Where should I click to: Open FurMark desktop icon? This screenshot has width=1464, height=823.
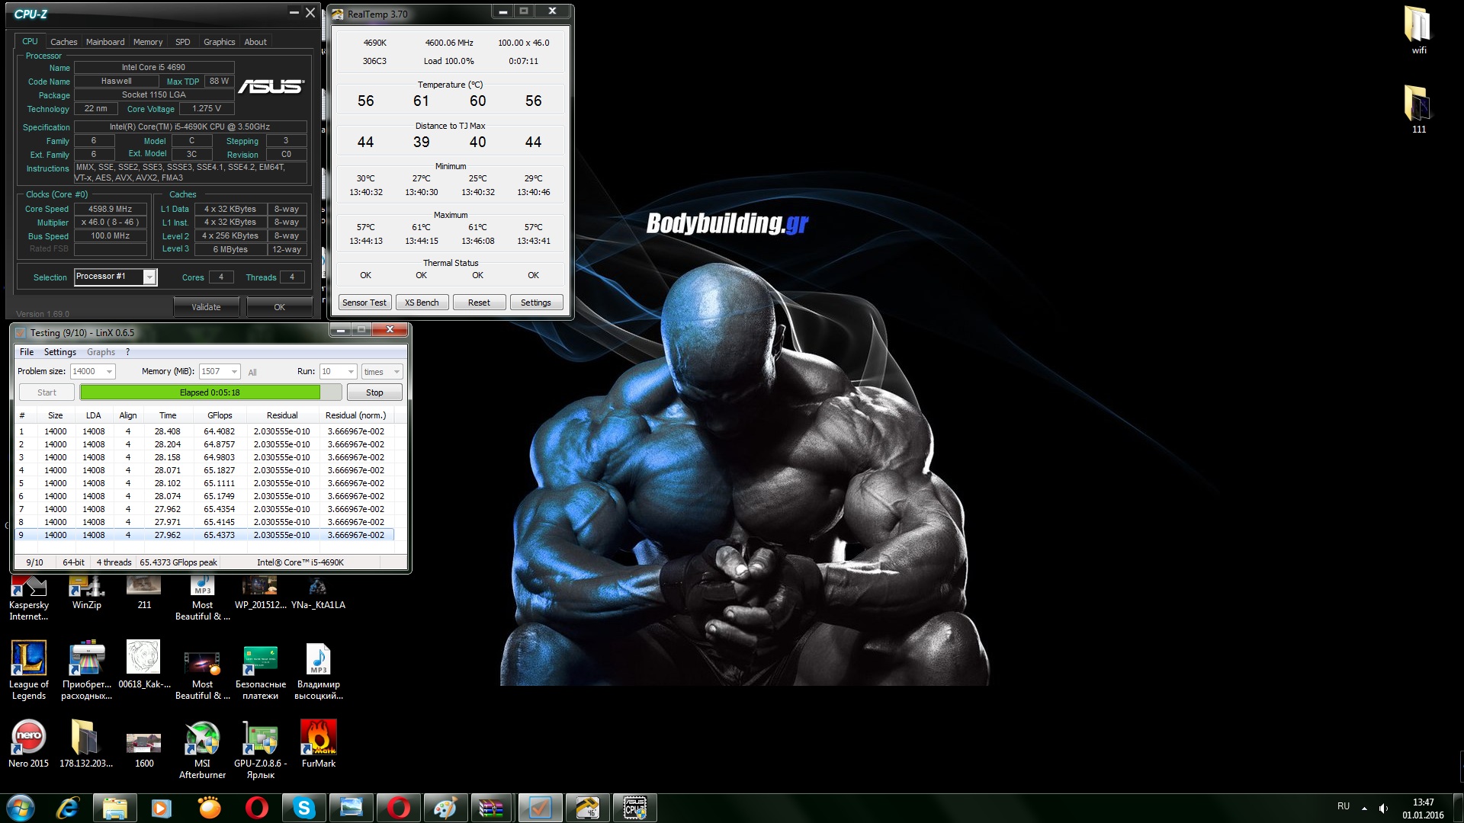(x=318, y=738)
